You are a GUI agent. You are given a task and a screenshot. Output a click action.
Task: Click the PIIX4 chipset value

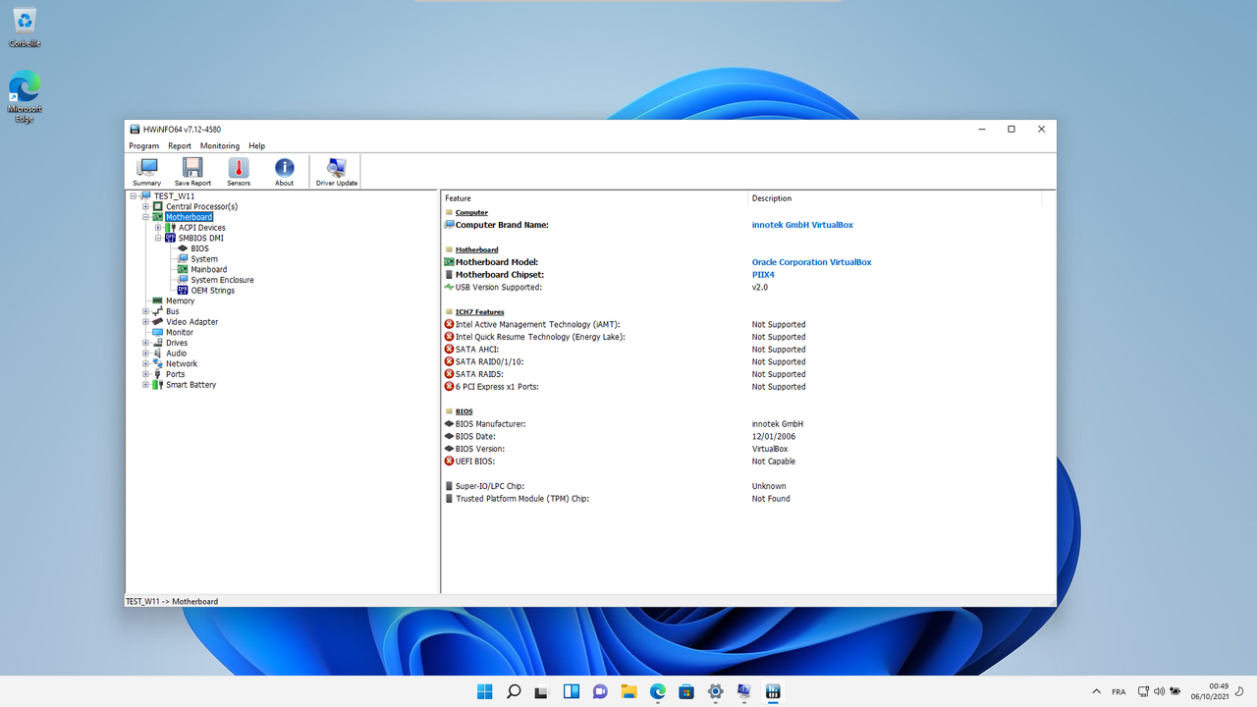coord(763,275)
